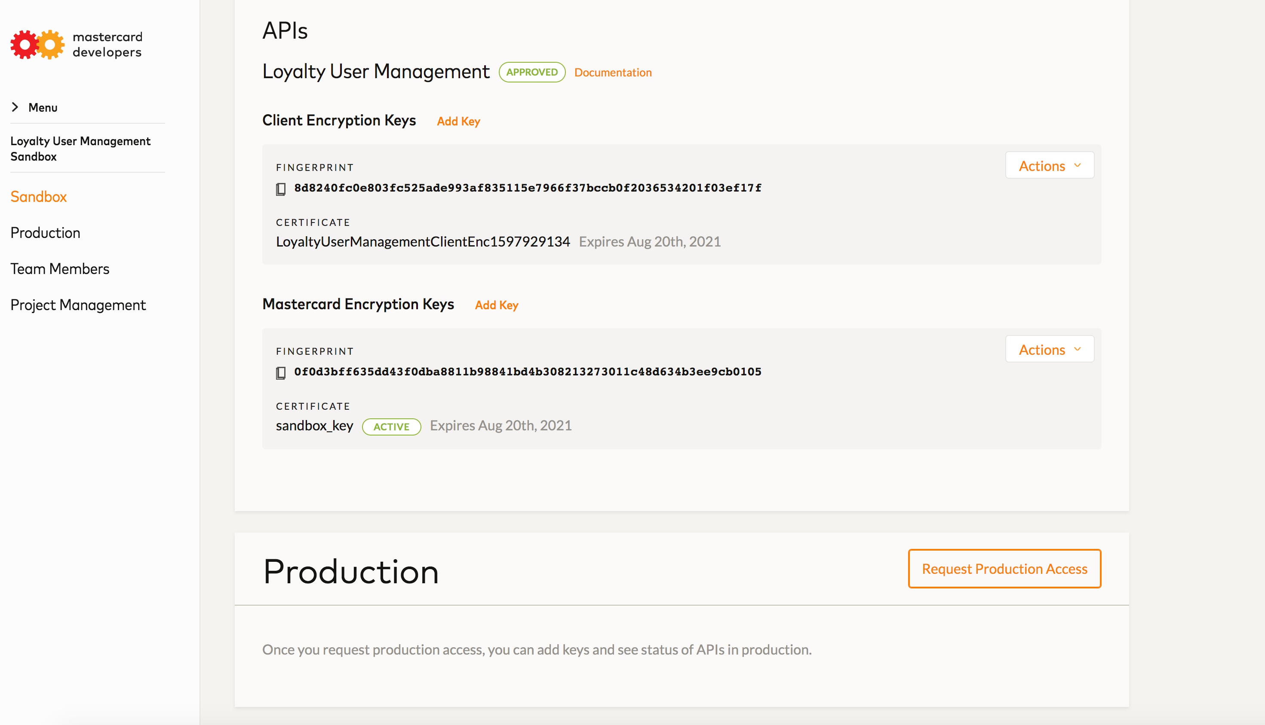Click the LoyaltyUserManagementClientEnc1597929134 certificate name
1265x725 pixels.
(x=423, y=241)
